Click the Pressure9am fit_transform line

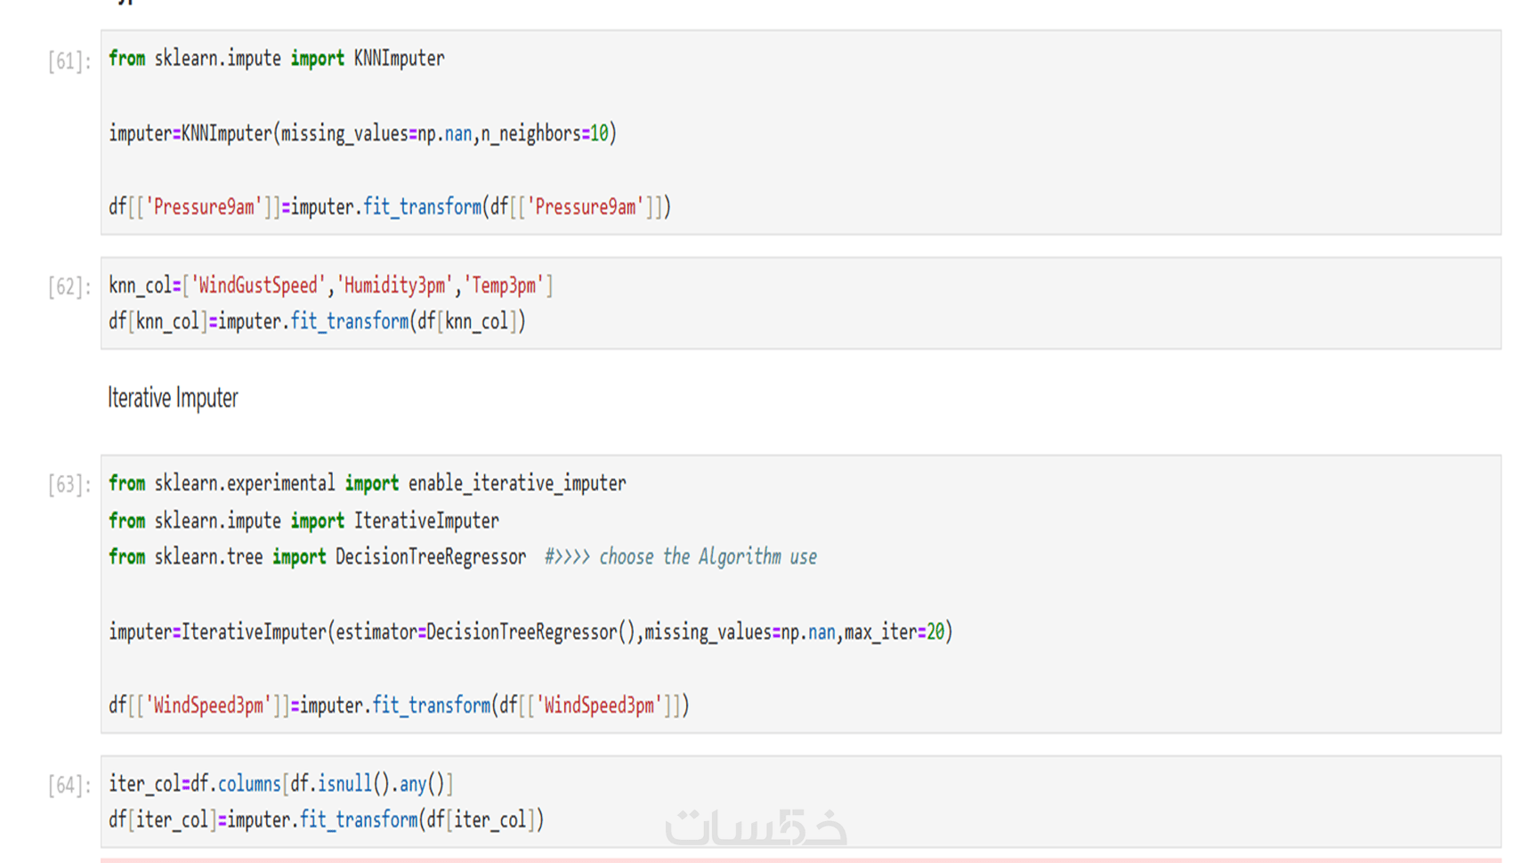pyautogui.click(x=389, y=207)
